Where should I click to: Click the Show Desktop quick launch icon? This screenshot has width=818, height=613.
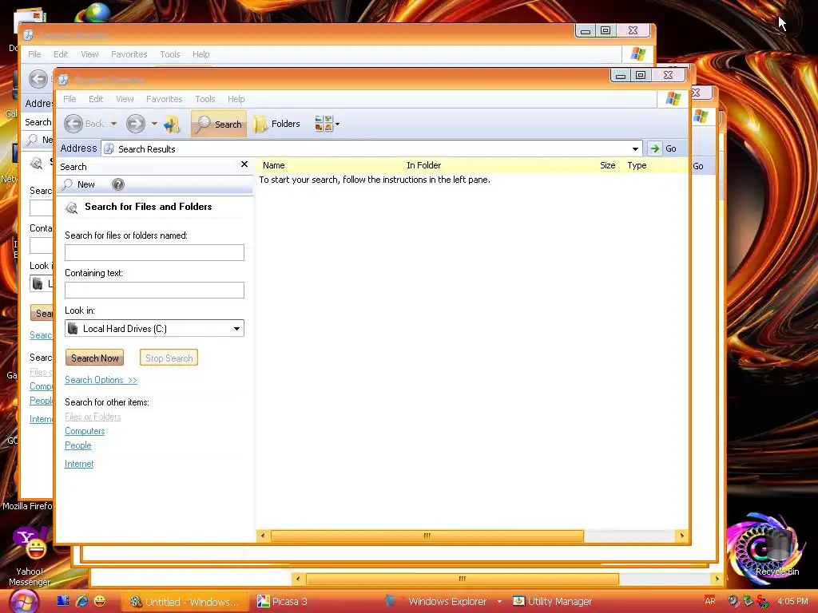point(63,601)
